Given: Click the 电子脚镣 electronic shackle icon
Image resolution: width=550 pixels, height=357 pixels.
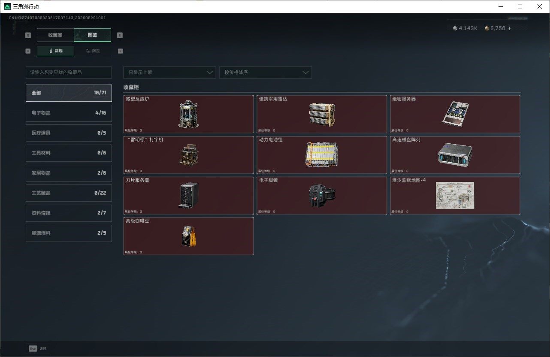Looking at the screenshot, I should coord(322,196).
